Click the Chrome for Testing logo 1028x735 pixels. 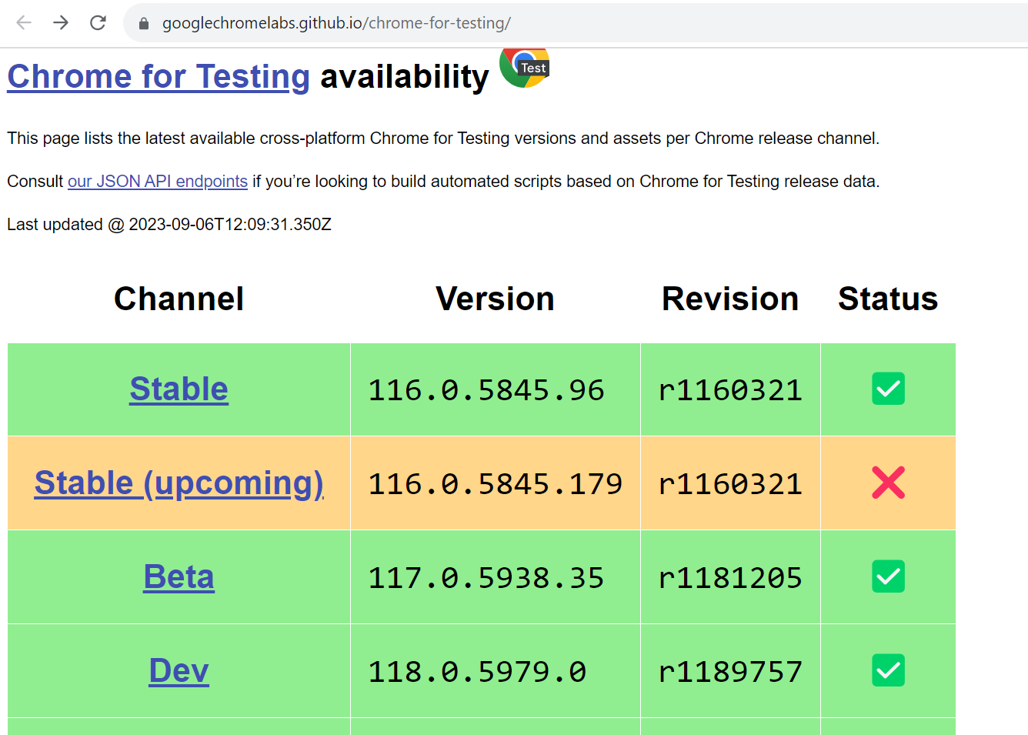(x=524, y=67)
